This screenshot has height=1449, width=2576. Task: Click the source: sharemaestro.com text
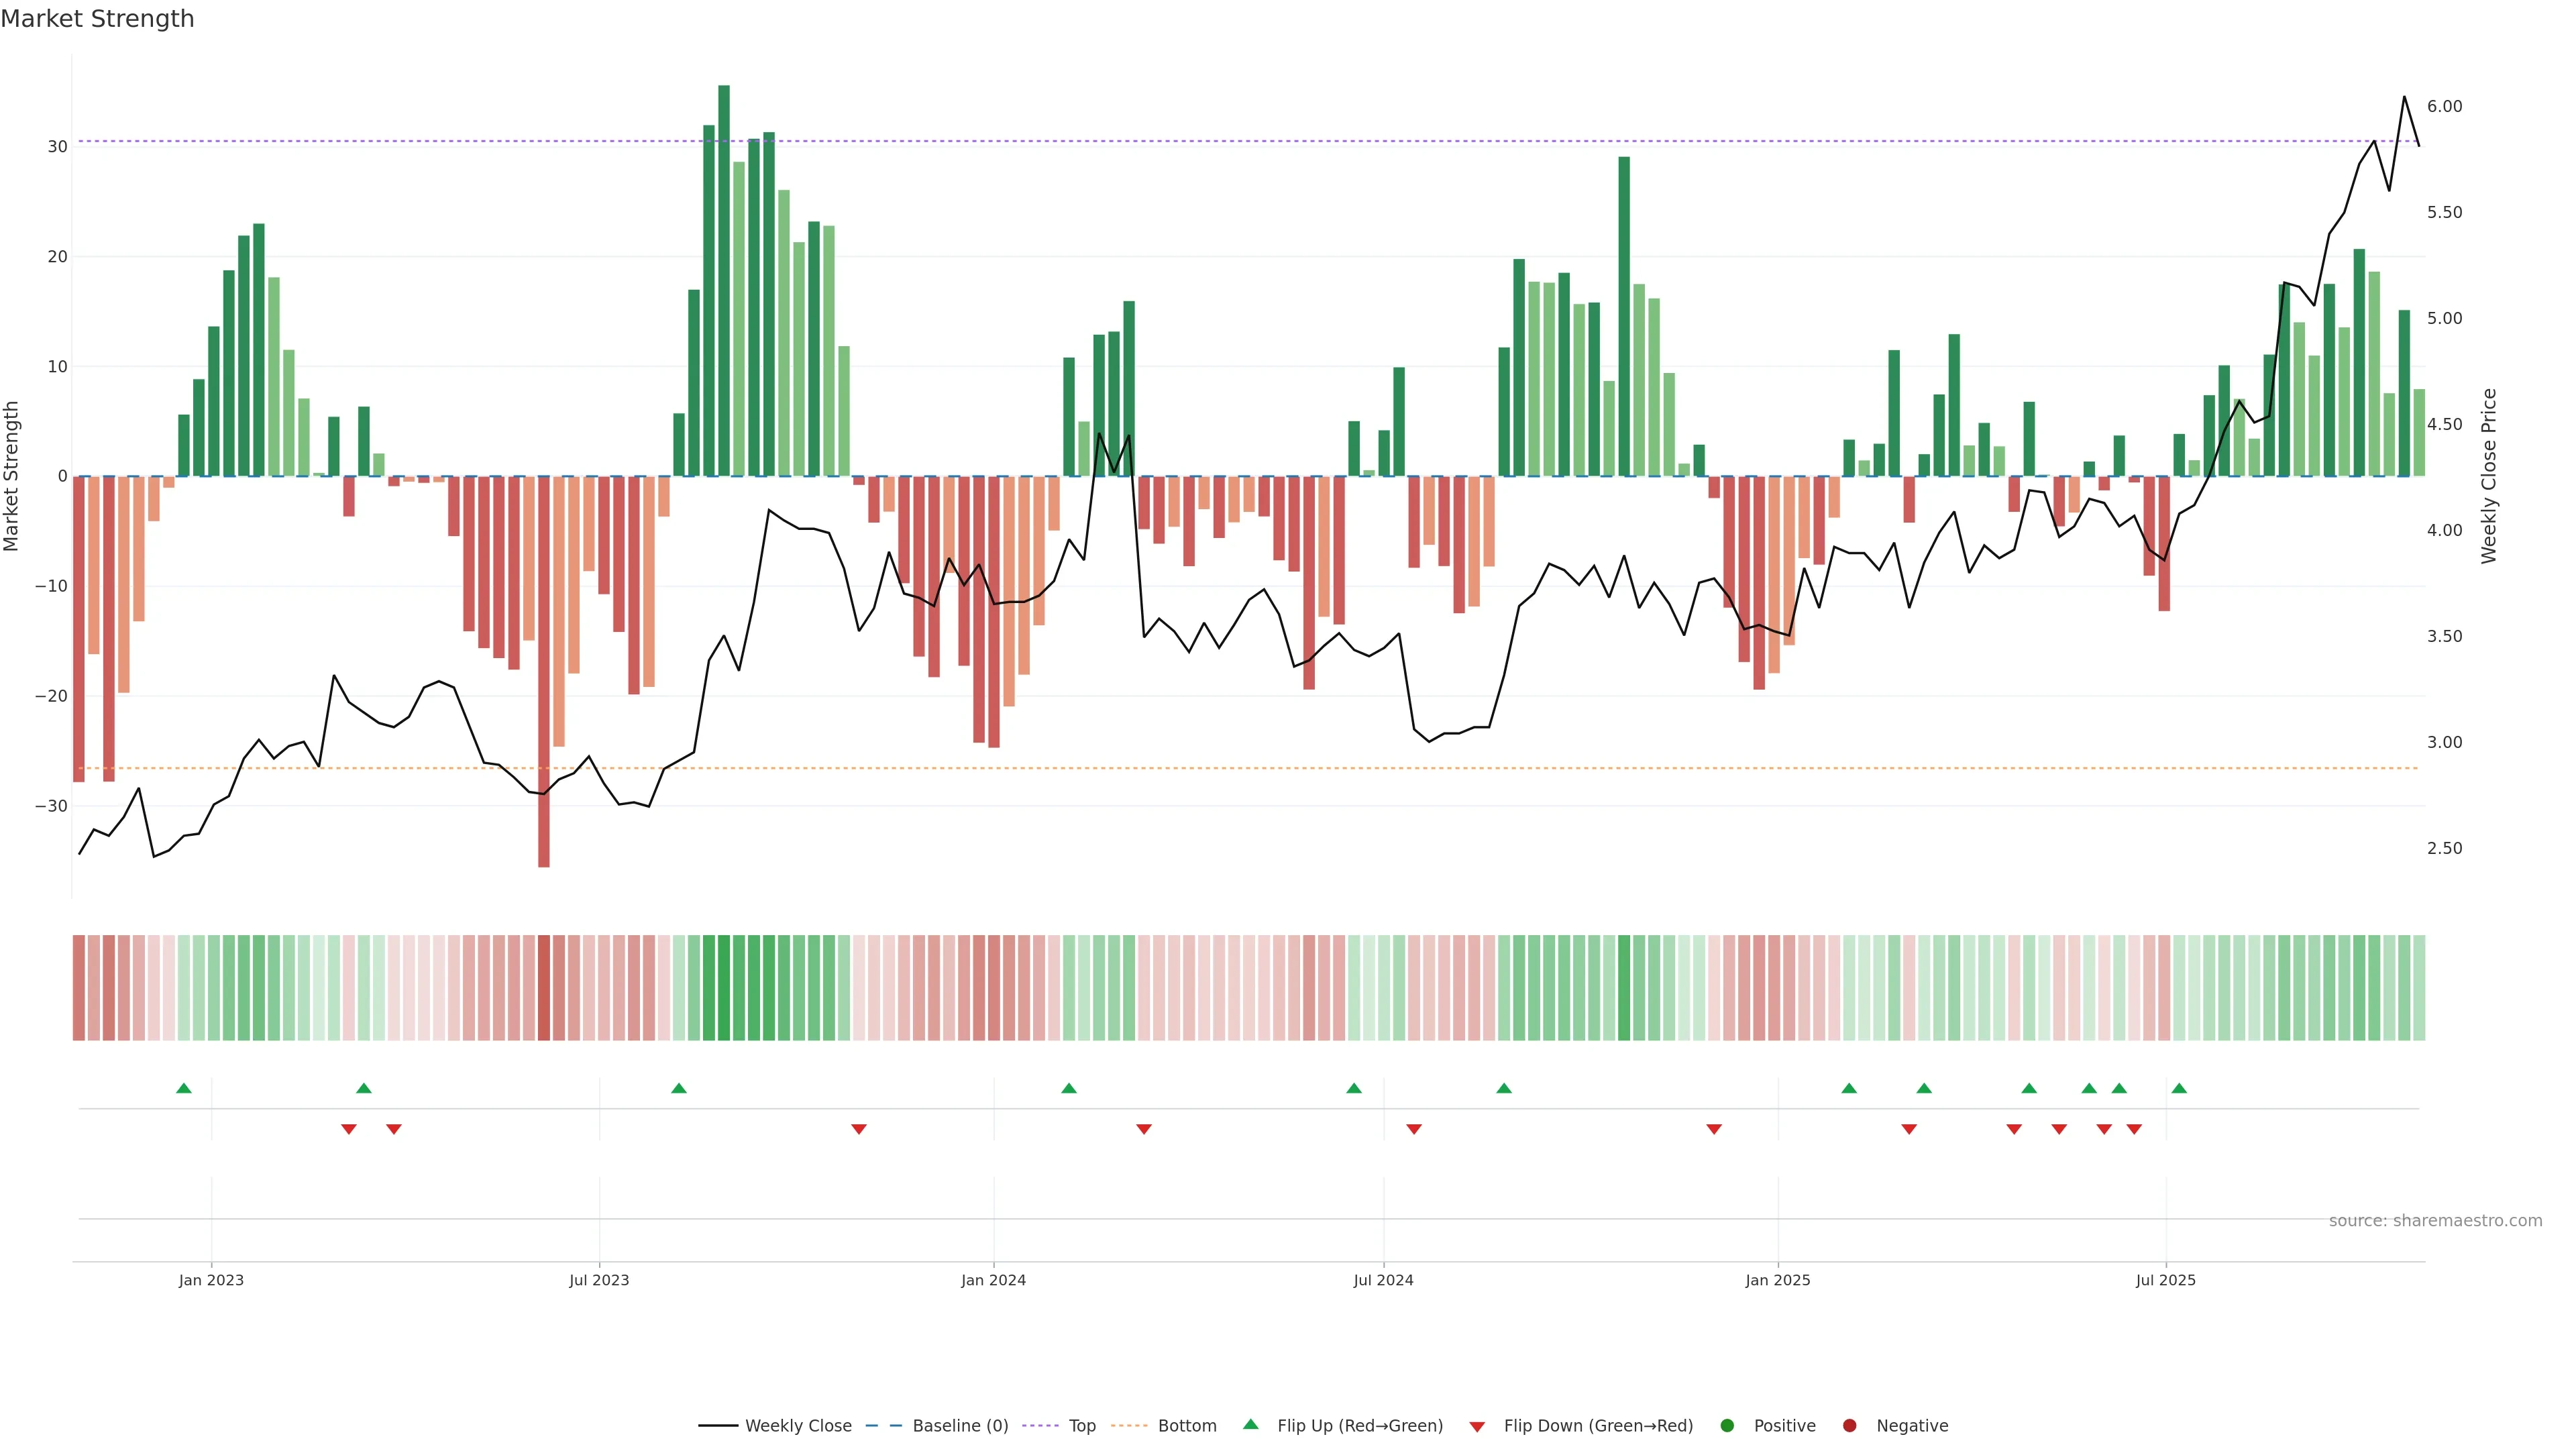(x=2435, y=1221)
